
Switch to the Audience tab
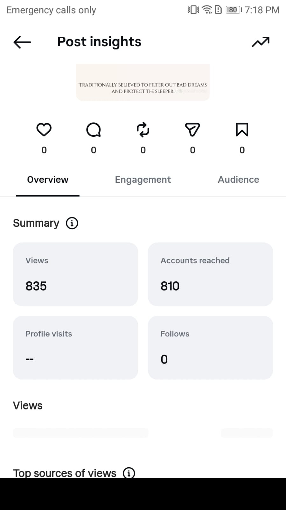[238, 180]
